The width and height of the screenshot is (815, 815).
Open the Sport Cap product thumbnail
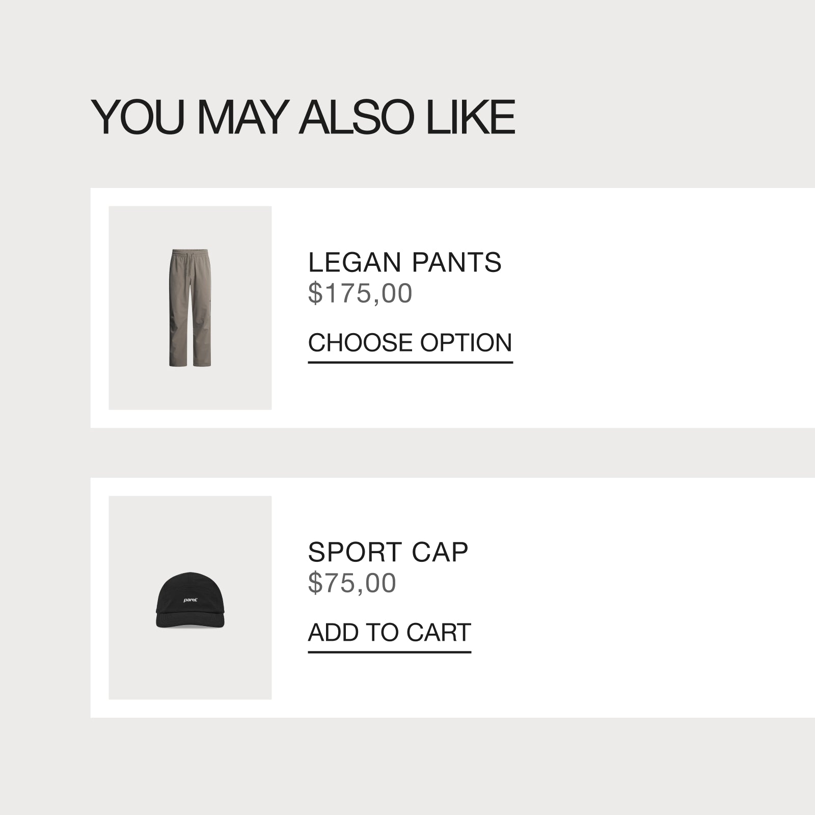[190, 597]
